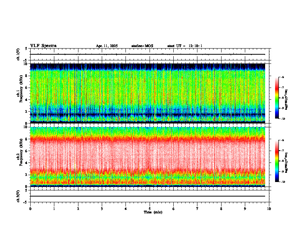Click the time axis end label "10"
303x234 pixels.
(269, 209)
